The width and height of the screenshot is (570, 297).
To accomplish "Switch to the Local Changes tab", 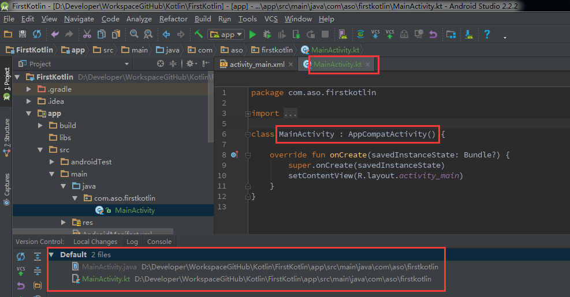I will click(95, 242).
